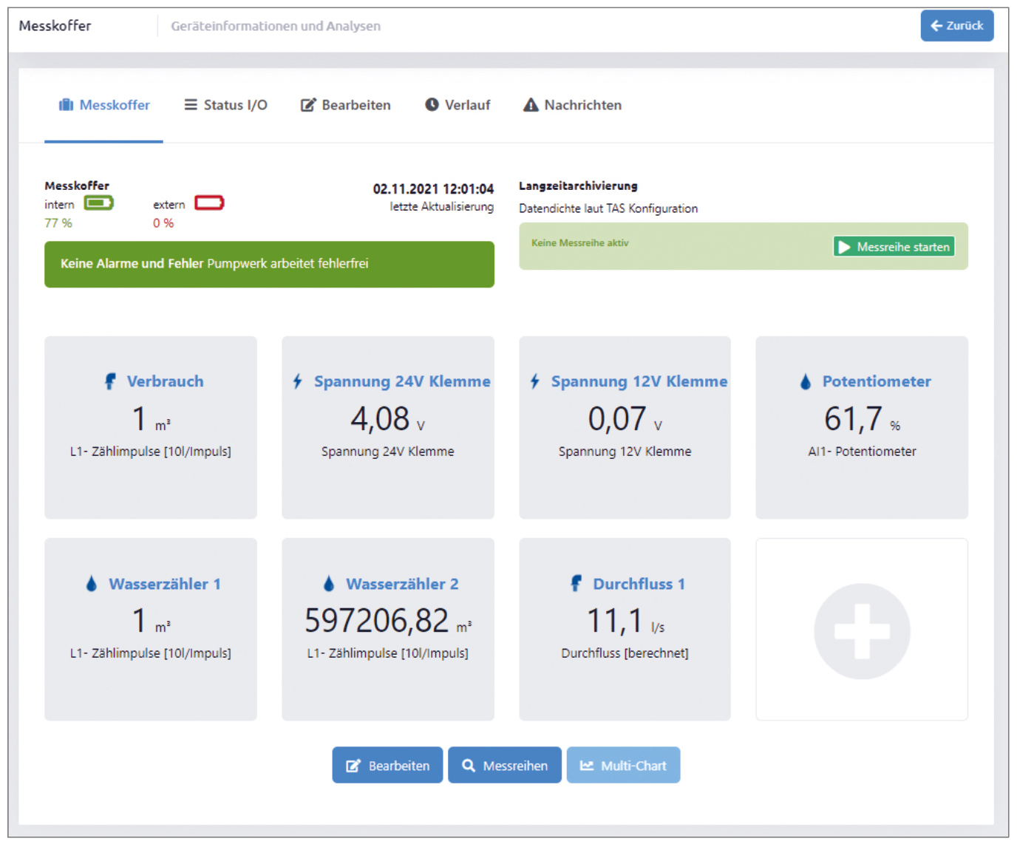Select the Bearbeiten tab at top
The image size is (1017, 844).
[345, 105]
